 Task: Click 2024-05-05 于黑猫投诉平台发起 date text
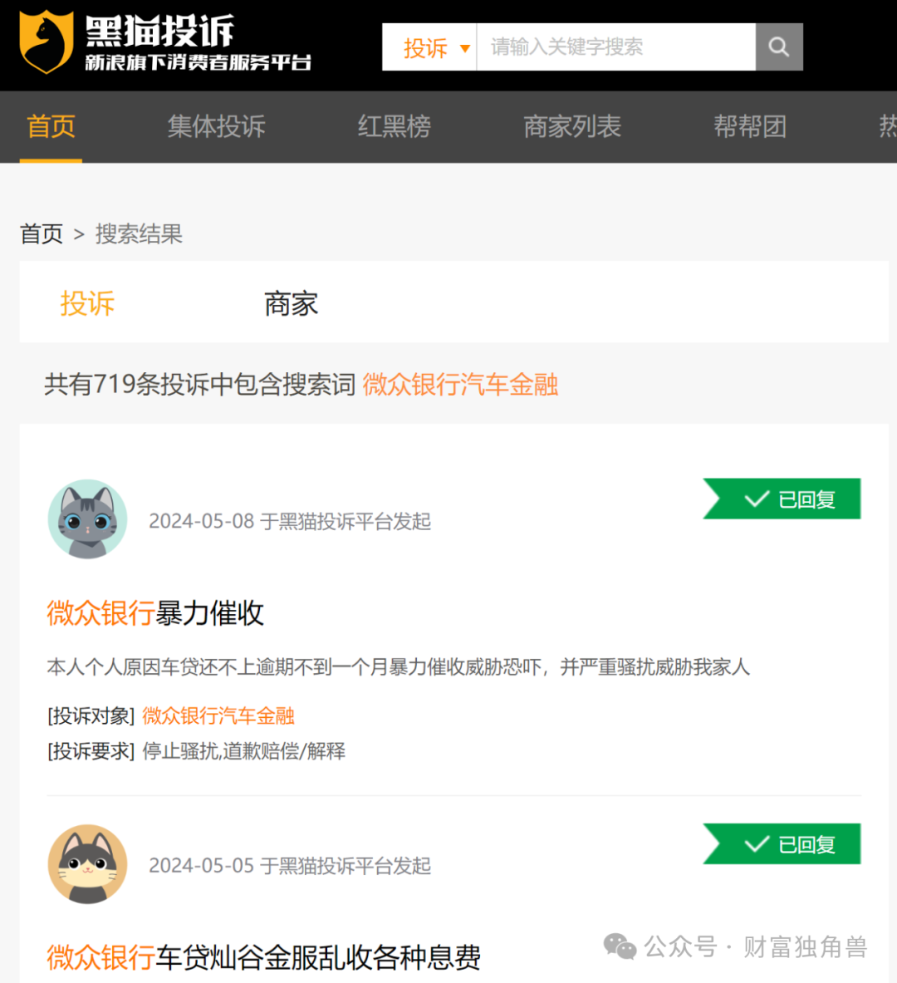click(290, 866)
